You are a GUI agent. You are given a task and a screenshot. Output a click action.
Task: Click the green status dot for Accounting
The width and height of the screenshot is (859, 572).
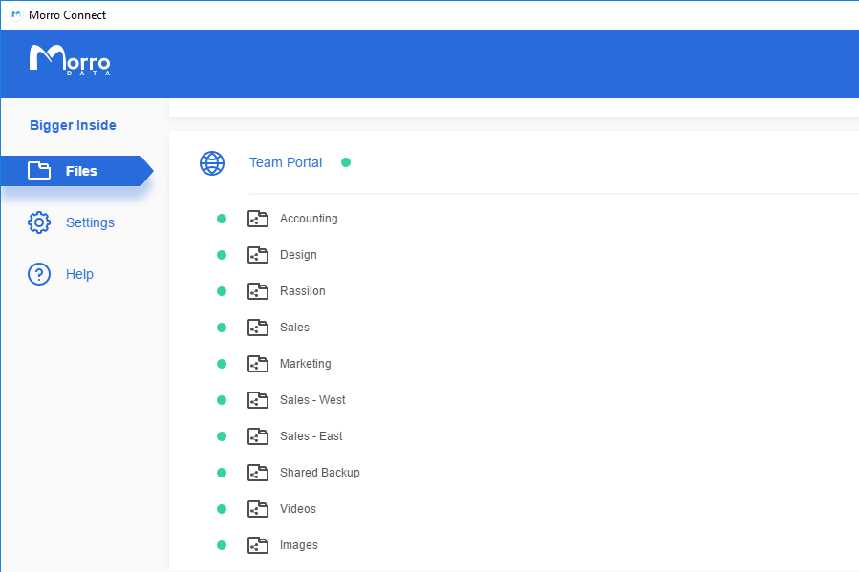tap(222, 219)
